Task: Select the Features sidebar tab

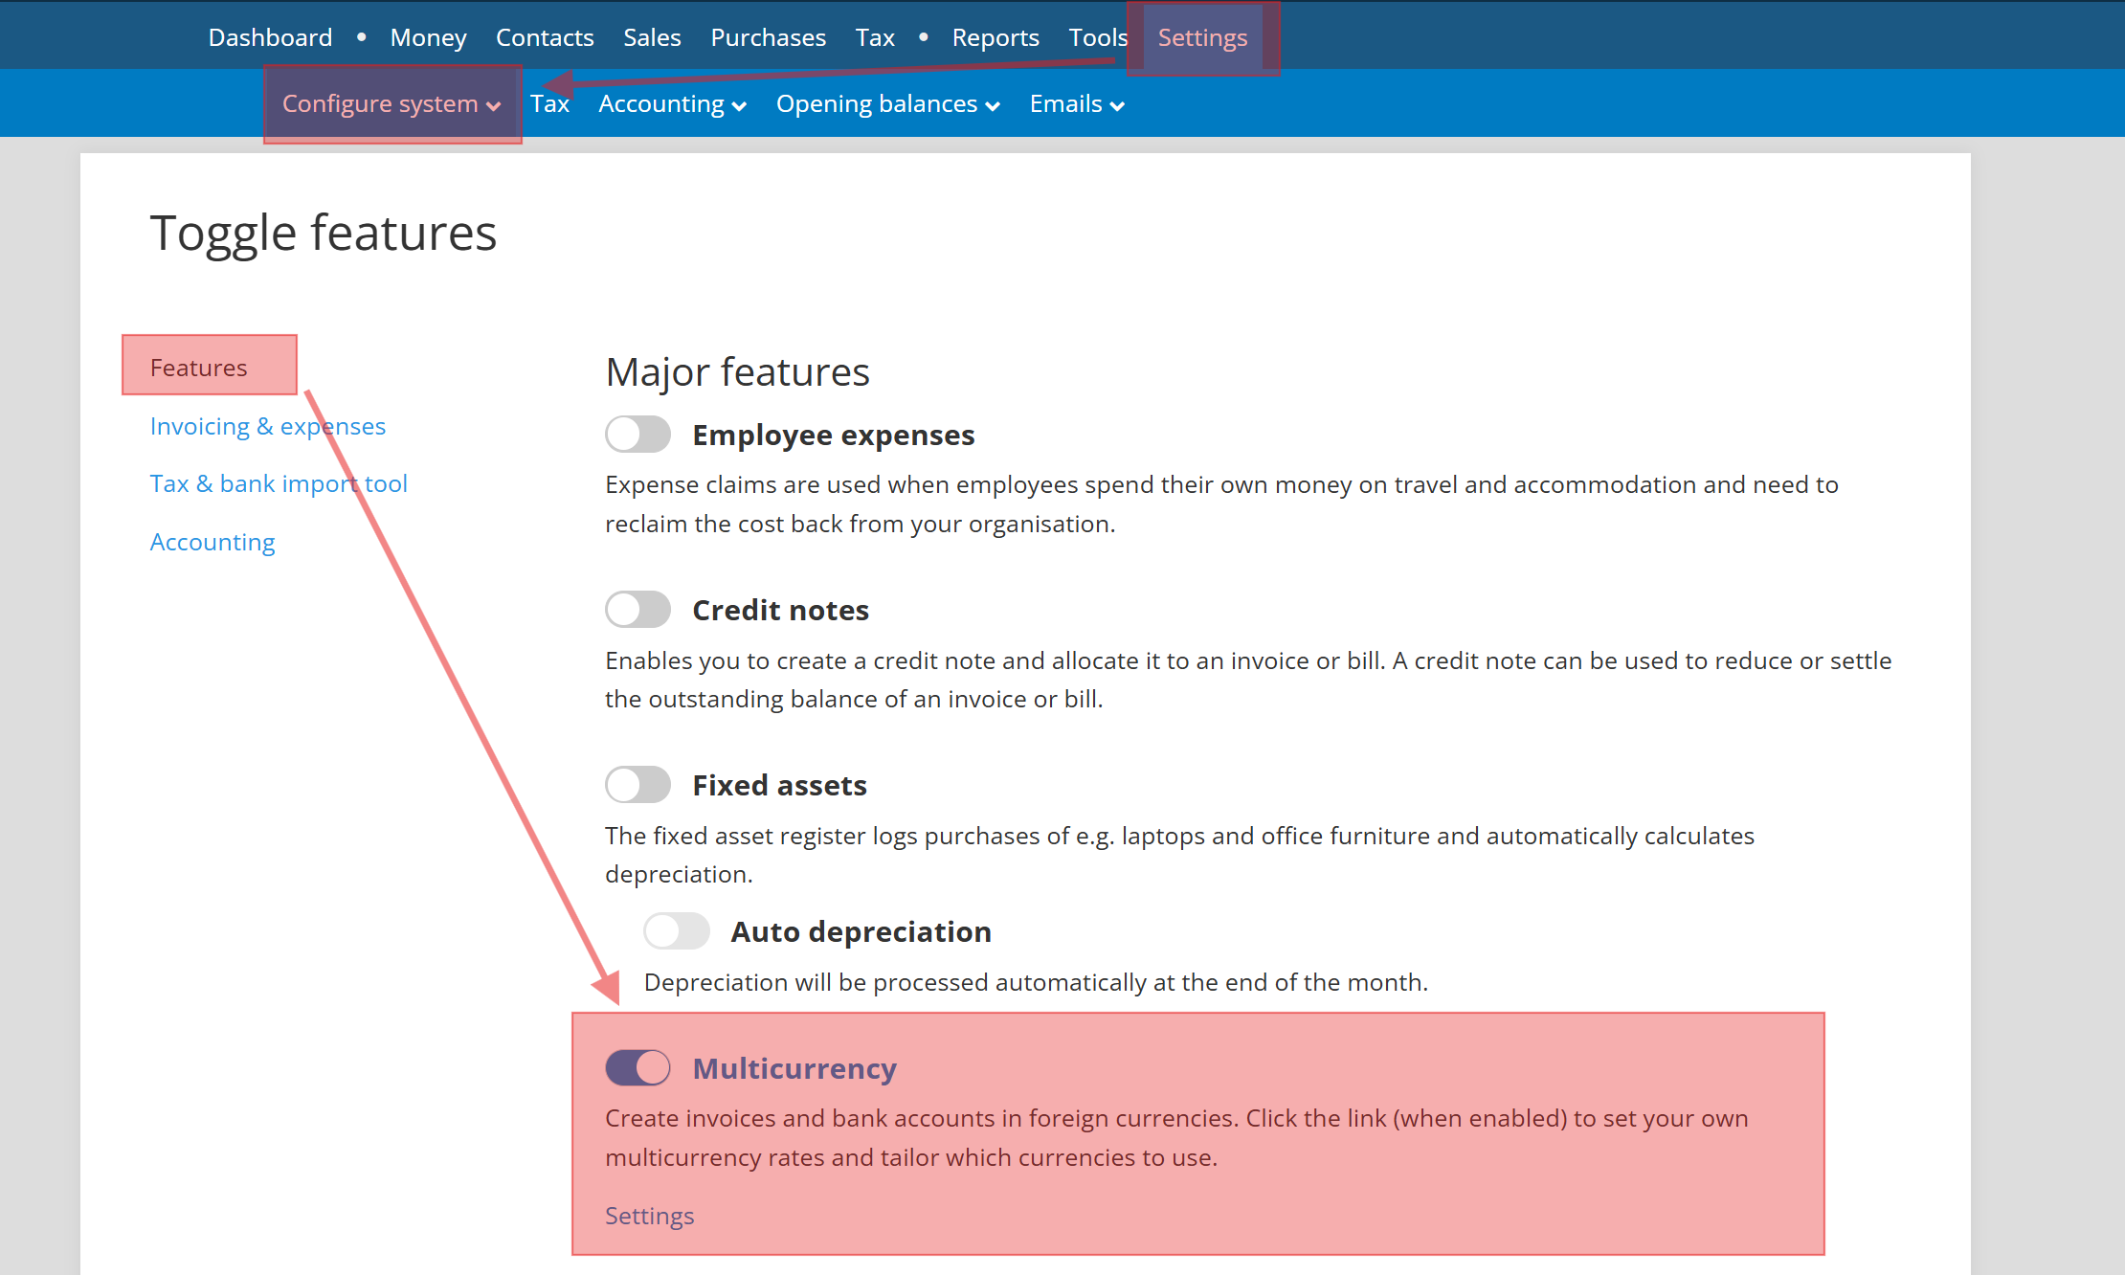Action: (x=198, y=368)
